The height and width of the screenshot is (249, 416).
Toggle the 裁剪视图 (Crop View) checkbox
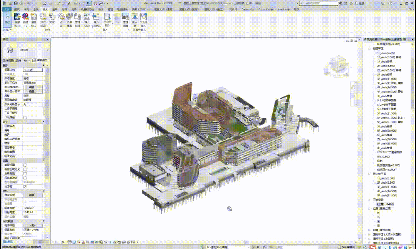pyautogui.click(x=25, y=165)
